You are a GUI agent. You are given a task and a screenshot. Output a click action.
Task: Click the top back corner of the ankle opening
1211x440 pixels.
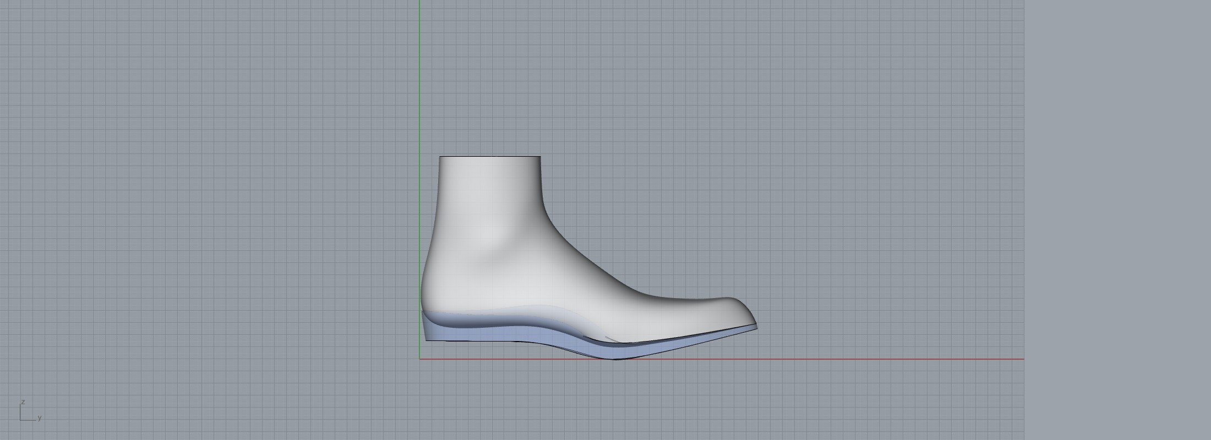[440, 157]
